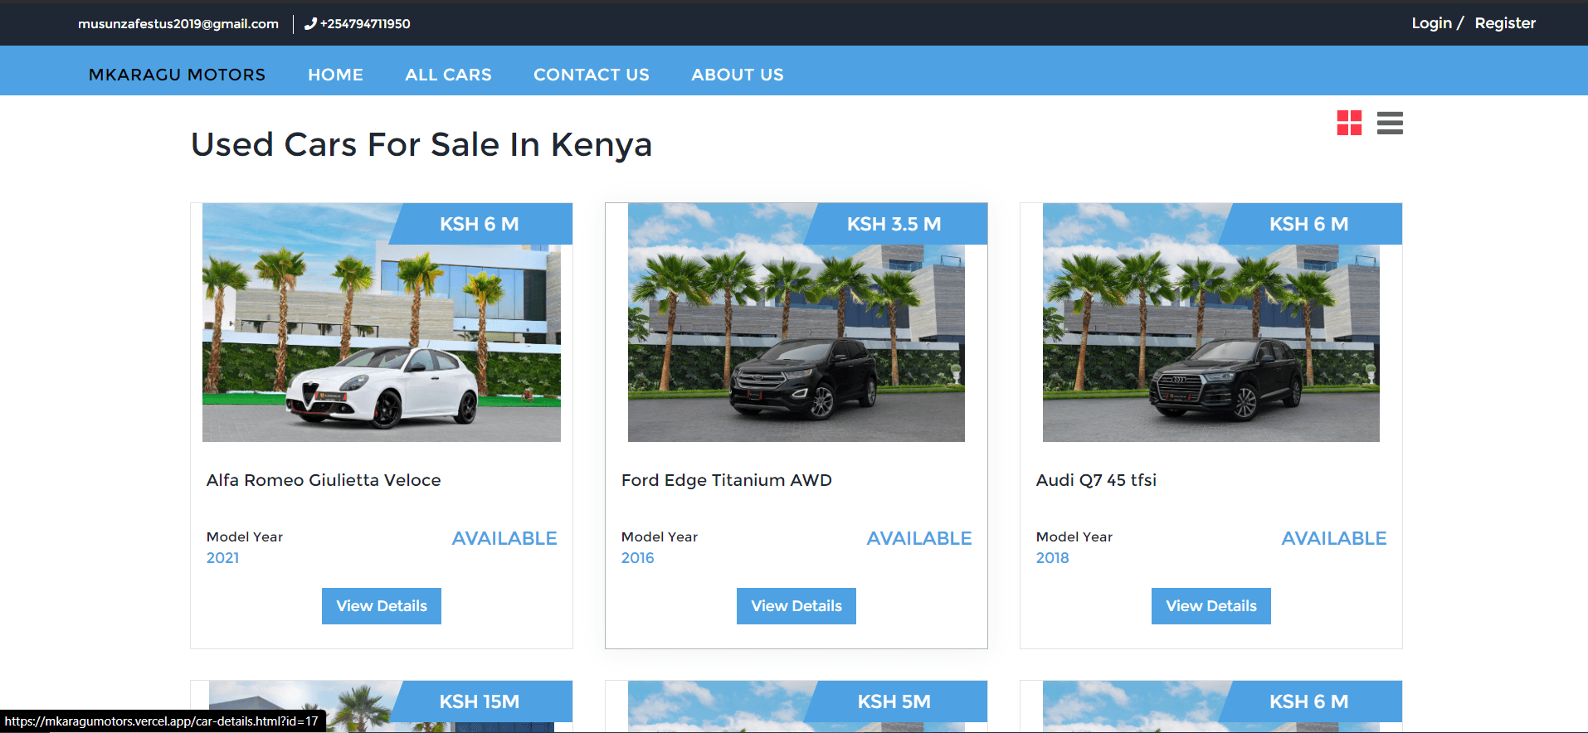Open the Register link
Viewport: 1588px width, 733px height.
[x=1505, y=23]
